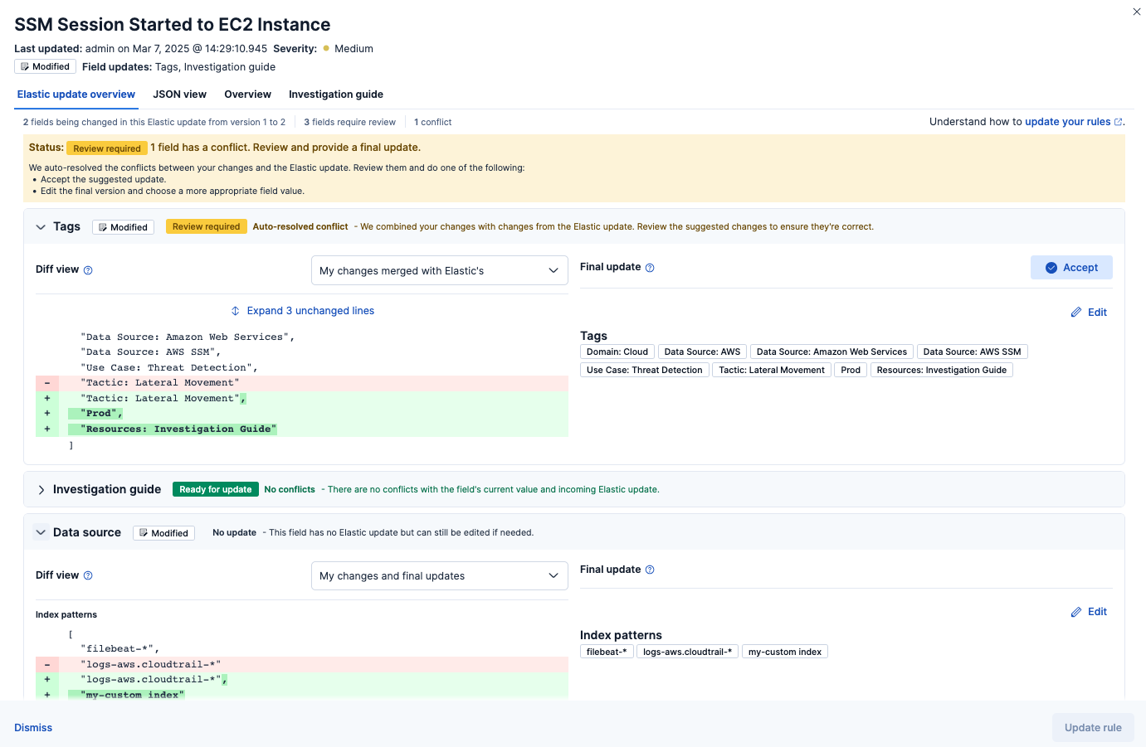This screenshot has width=1146, height=747.
Task: Click the "Use Case: Threat Detection" diff line
Action: pyautogui.click(x=302, y=368)
